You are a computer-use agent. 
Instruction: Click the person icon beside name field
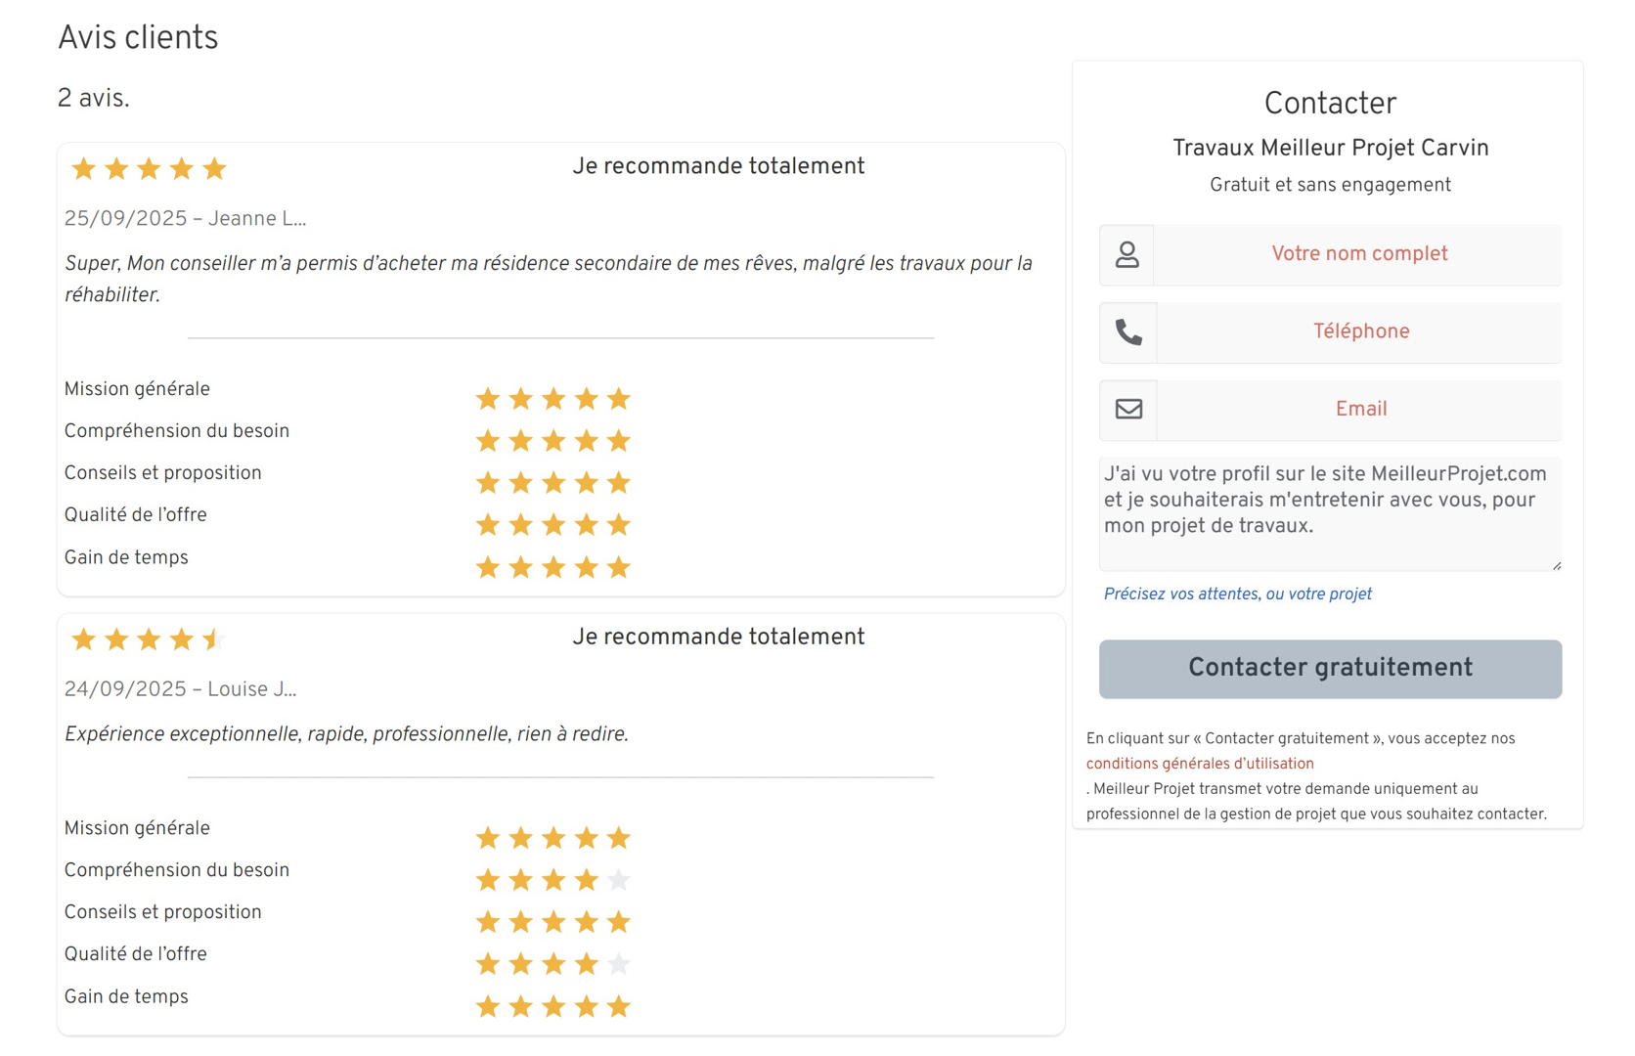tap(1128, 253)
